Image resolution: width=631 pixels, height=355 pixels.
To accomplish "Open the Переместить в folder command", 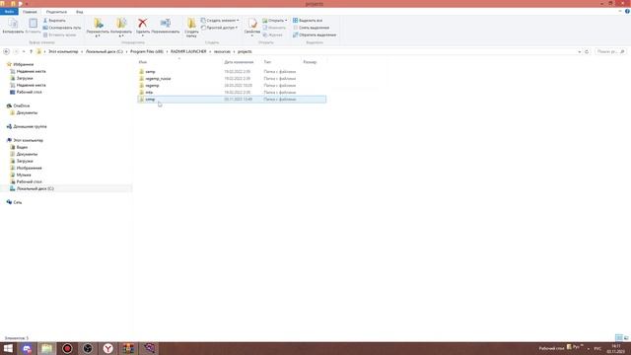I will 98,28.
